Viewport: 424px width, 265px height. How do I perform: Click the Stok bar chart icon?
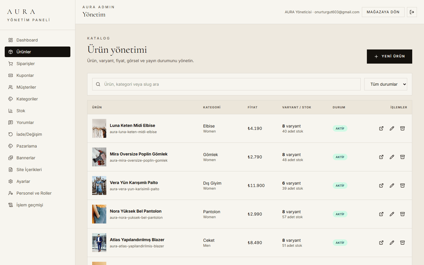coord(11,111)
